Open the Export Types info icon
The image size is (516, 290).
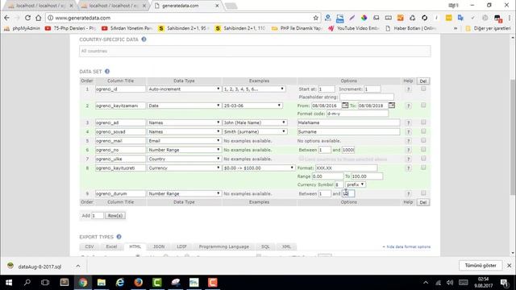click(119, 237)
